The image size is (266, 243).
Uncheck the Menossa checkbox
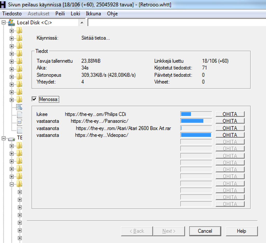[34, 99]
